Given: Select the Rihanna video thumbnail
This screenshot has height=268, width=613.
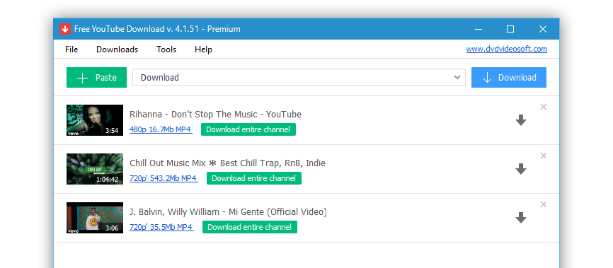Looking at the screenshot, I should coord(95,120).
